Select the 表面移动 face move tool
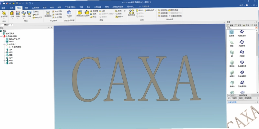Screen dimensions: 259x129 pyautogui.click(x=163, y=10)
